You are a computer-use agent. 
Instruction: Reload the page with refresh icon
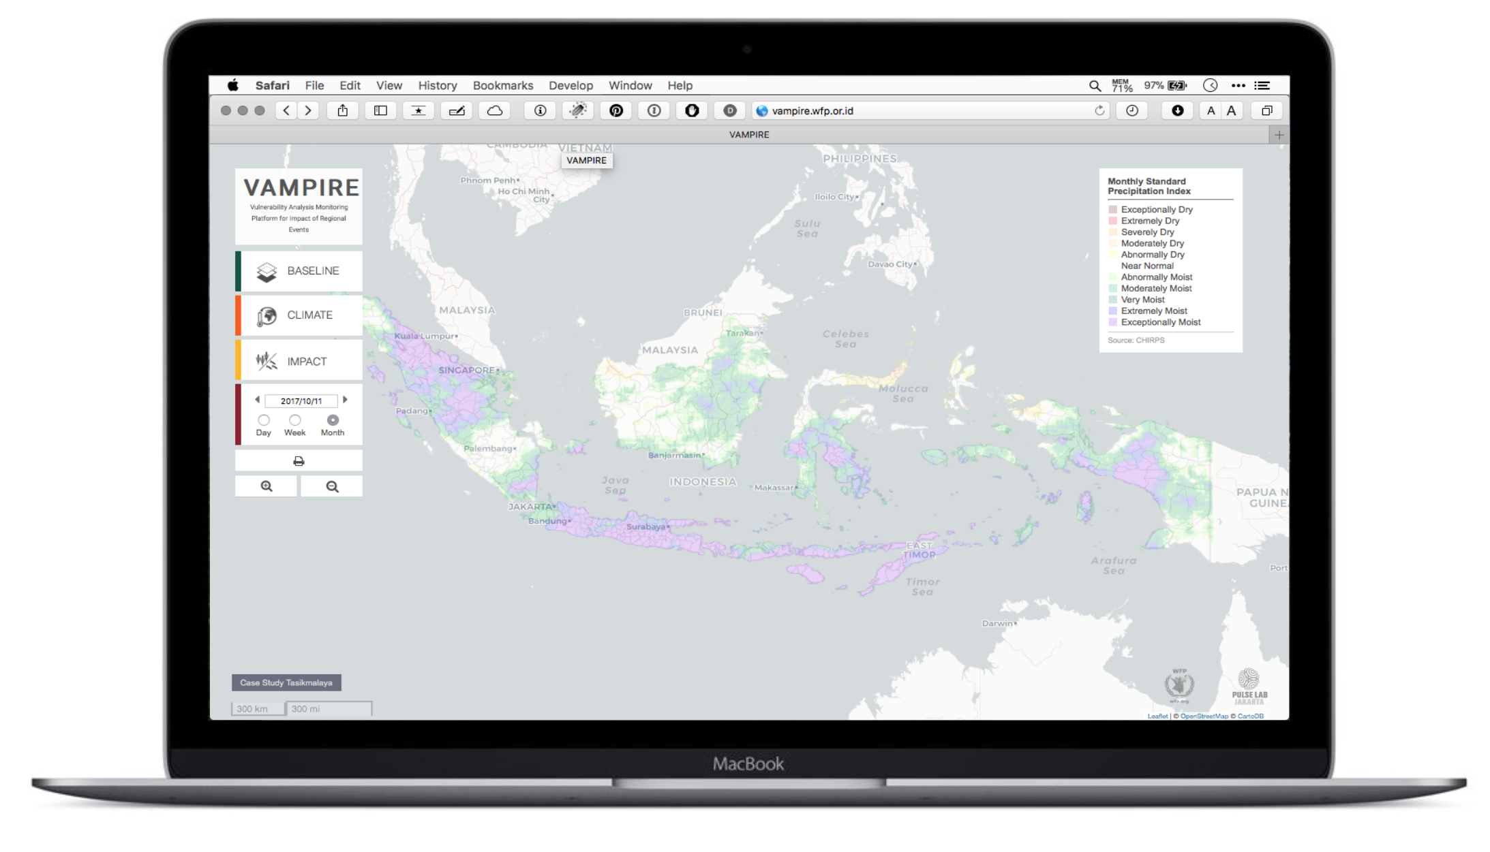click(1099, 110)
